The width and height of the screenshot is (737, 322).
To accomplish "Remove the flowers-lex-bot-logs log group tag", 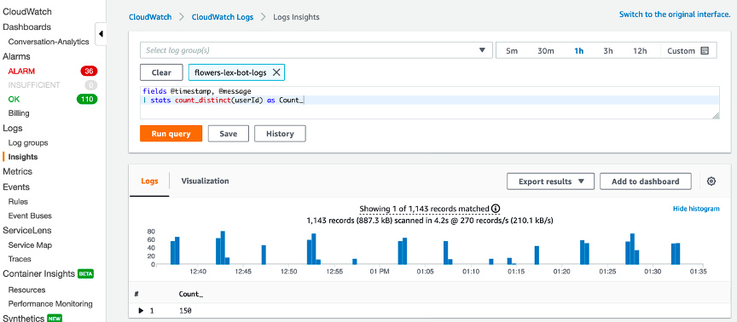I will [x=276, y=72].
